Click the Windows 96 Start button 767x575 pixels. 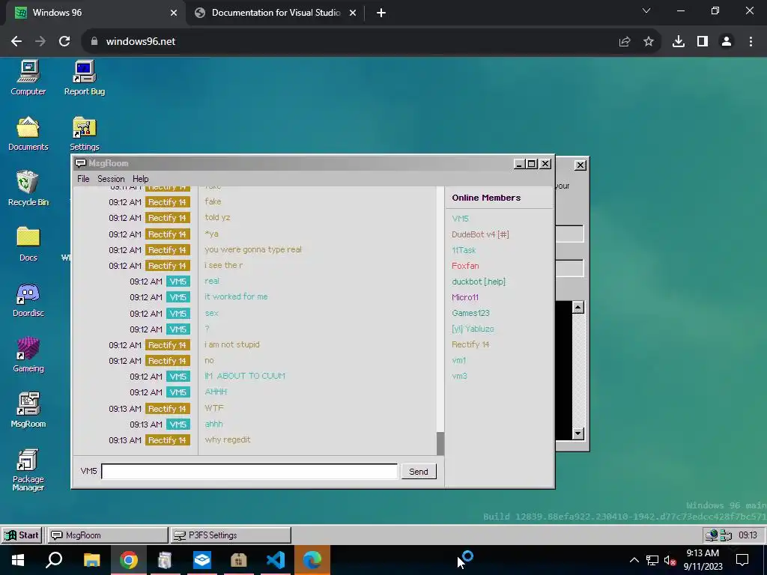tap(22, 535)
